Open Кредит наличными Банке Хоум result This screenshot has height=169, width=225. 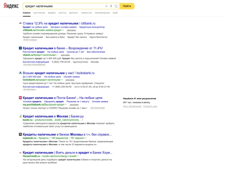pos(67,153)
